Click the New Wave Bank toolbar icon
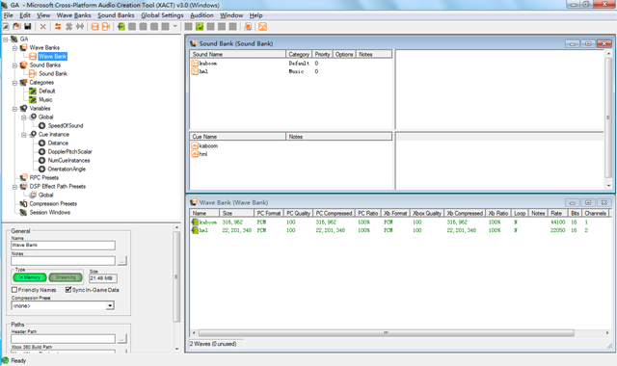 pyautogui.click(x=94, y=26)
